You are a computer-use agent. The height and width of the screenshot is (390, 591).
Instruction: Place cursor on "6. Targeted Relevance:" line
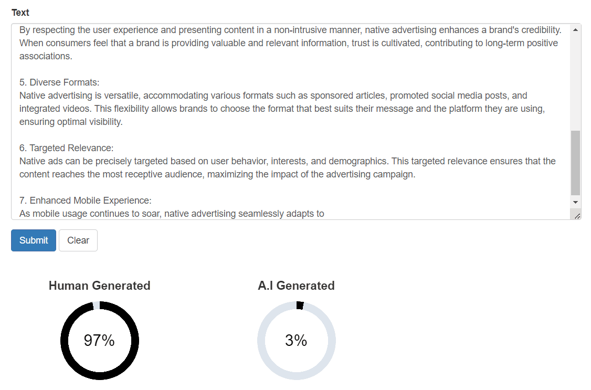[66, 148]
